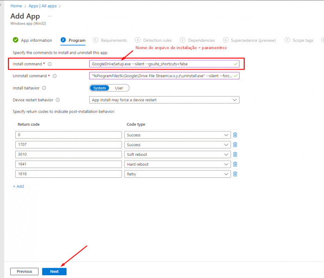
Task: Open Retry code type dropdown
Action: [x=177, y=174]
